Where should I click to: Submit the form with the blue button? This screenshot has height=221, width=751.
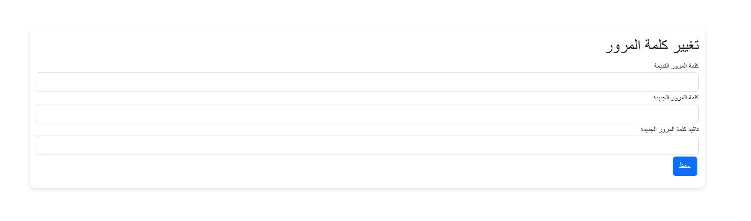pos(684,166)
